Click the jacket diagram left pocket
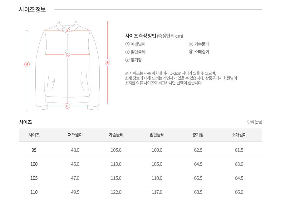This screenshot has width=281, height=205. 51,81
